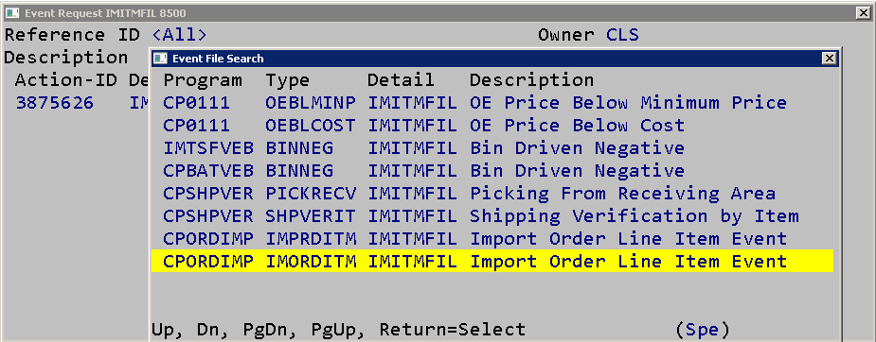This screenshot has height=342, width=876.
Task: Click the (Spe) indicator at bottom
Action: (703, 329)
